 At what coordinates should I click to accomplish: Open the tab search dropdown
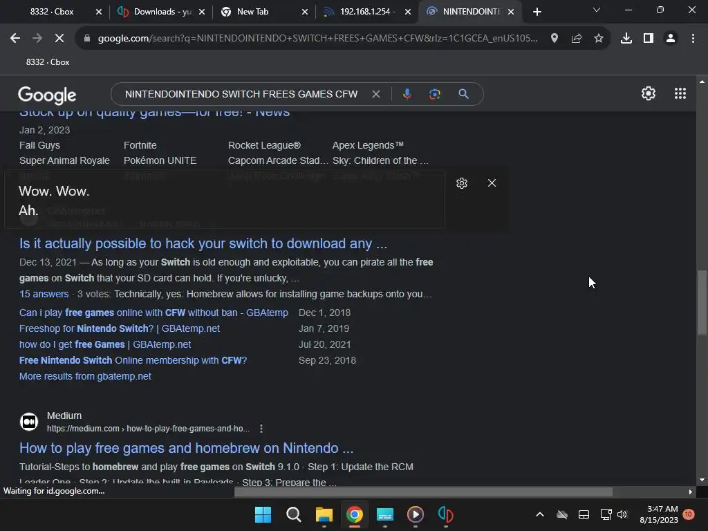597,10
